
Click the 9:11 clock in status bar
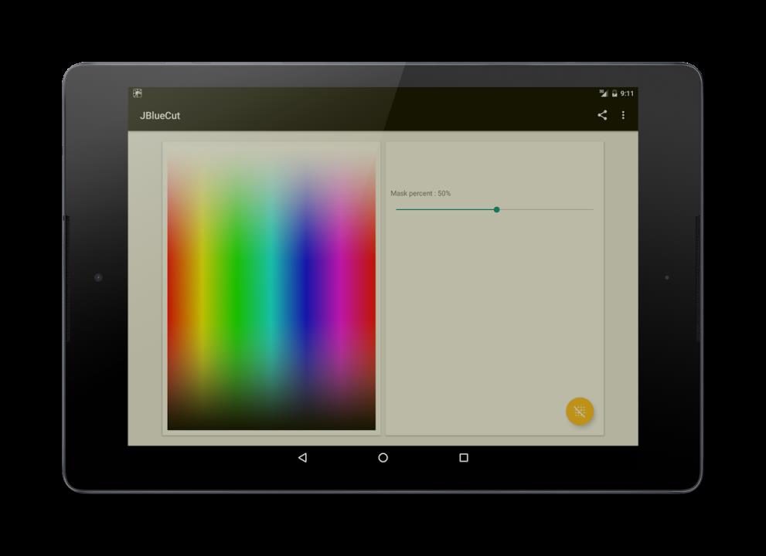627,93
